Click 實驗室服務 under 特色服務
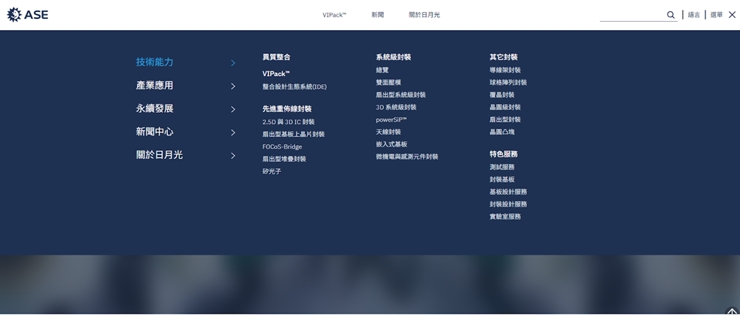The image size is (740, 315). [504, 217]
